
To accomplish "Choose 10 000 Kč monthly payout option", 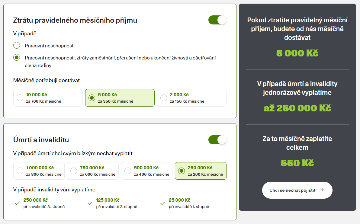I will (x=20, y=98).
